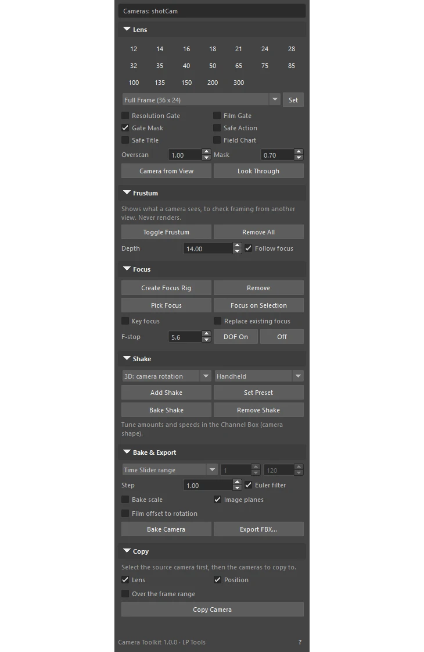The image size is (424, 652).
Task: Open the Time Slider range dropdown
Action: tap(170, 470)
